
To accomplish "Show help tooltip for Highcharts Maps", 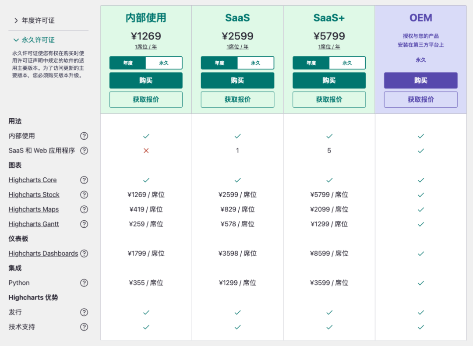I will pyautogui.click(x=84, y=209).
